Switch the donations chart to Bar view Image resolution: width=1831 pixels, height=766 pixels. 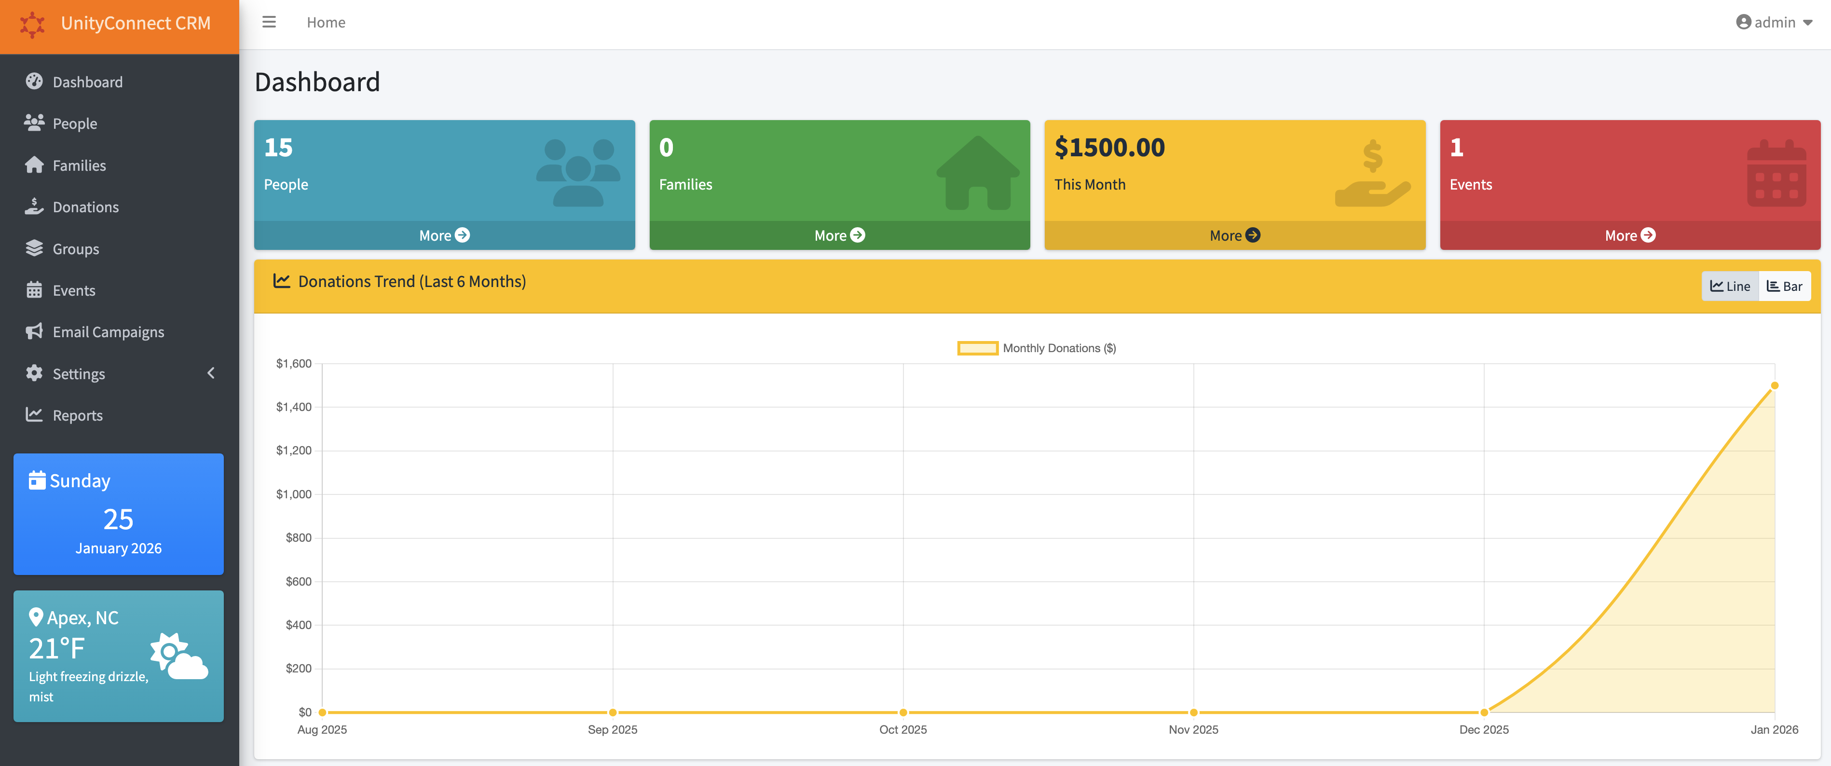point(1785,286)
